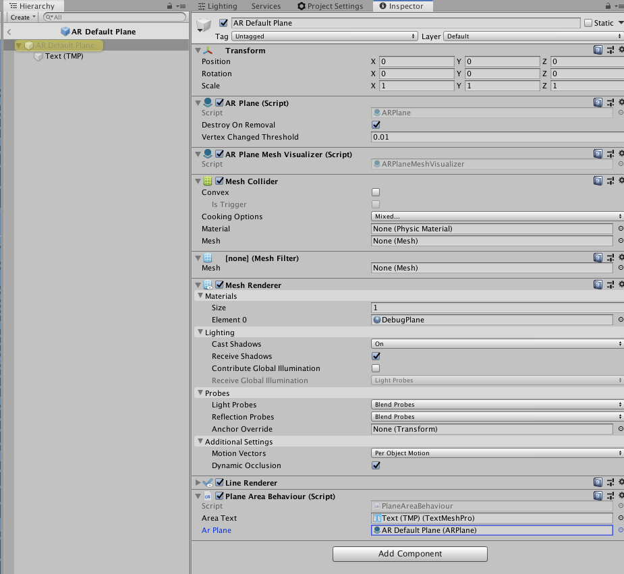Screen dimensions: 624x574
Task: Collapse the Transform component foldout
Action: (x=198, y=50)
